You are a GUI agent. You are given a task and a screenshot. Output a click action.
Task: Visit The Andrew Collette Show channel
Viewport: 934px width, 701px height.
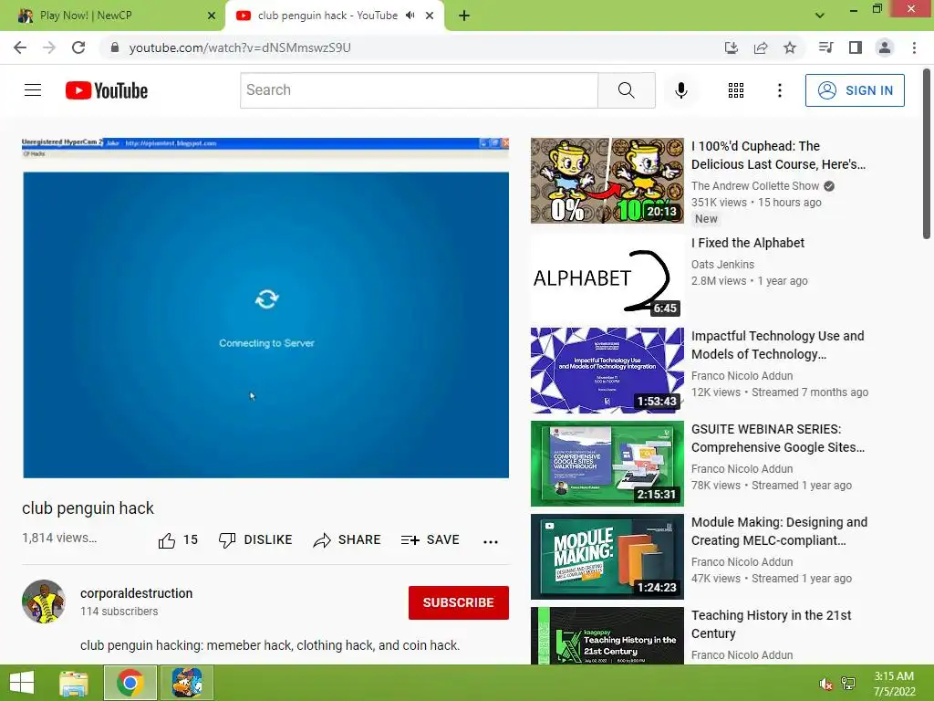(755, 186)
